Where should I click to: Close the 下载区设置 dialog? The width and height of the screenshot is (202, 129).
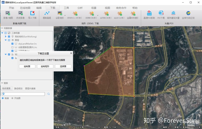pyautogui.click(x=71, y=53)
